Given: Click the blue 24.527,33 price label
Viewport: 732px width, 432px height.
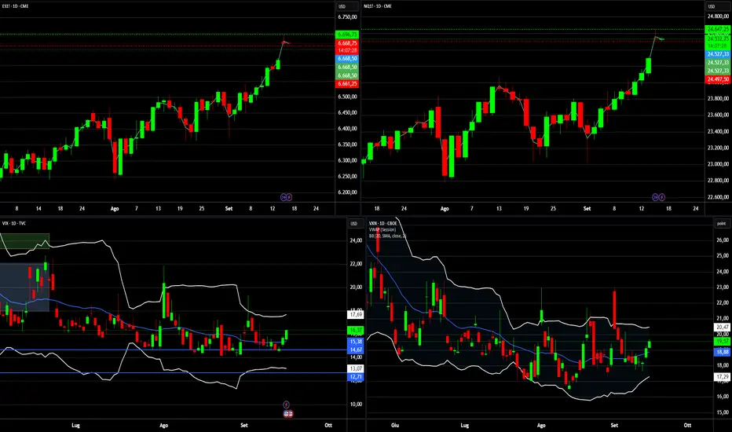Looking at the screenshot, I should coord(718,54).
